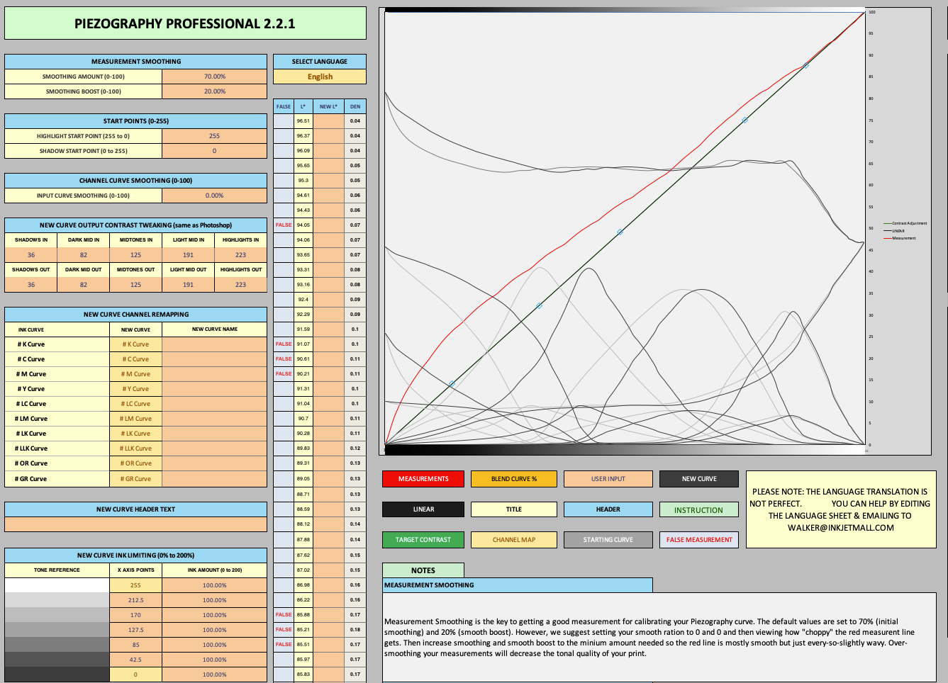This screenshot has width=948, height=683.
Task: Select the Highlights In value cell
Action: (x=240, y=255)
